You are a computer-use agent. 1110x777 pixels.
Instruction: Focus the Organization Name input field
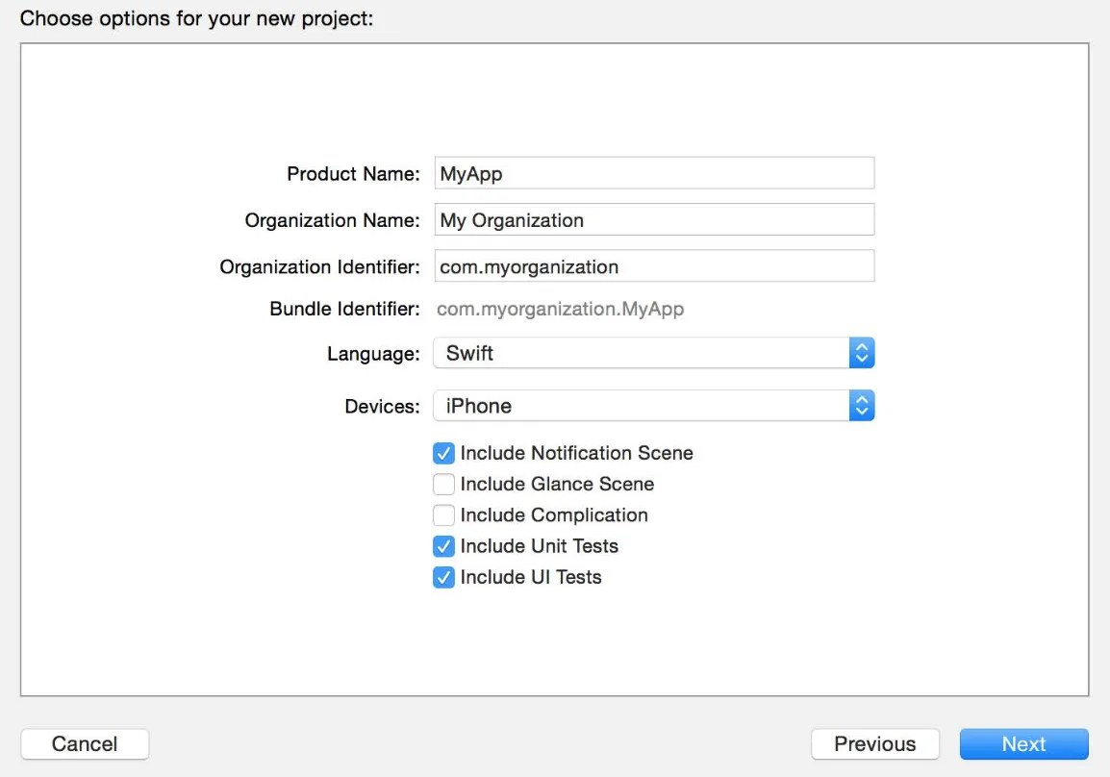coord(654,220)
